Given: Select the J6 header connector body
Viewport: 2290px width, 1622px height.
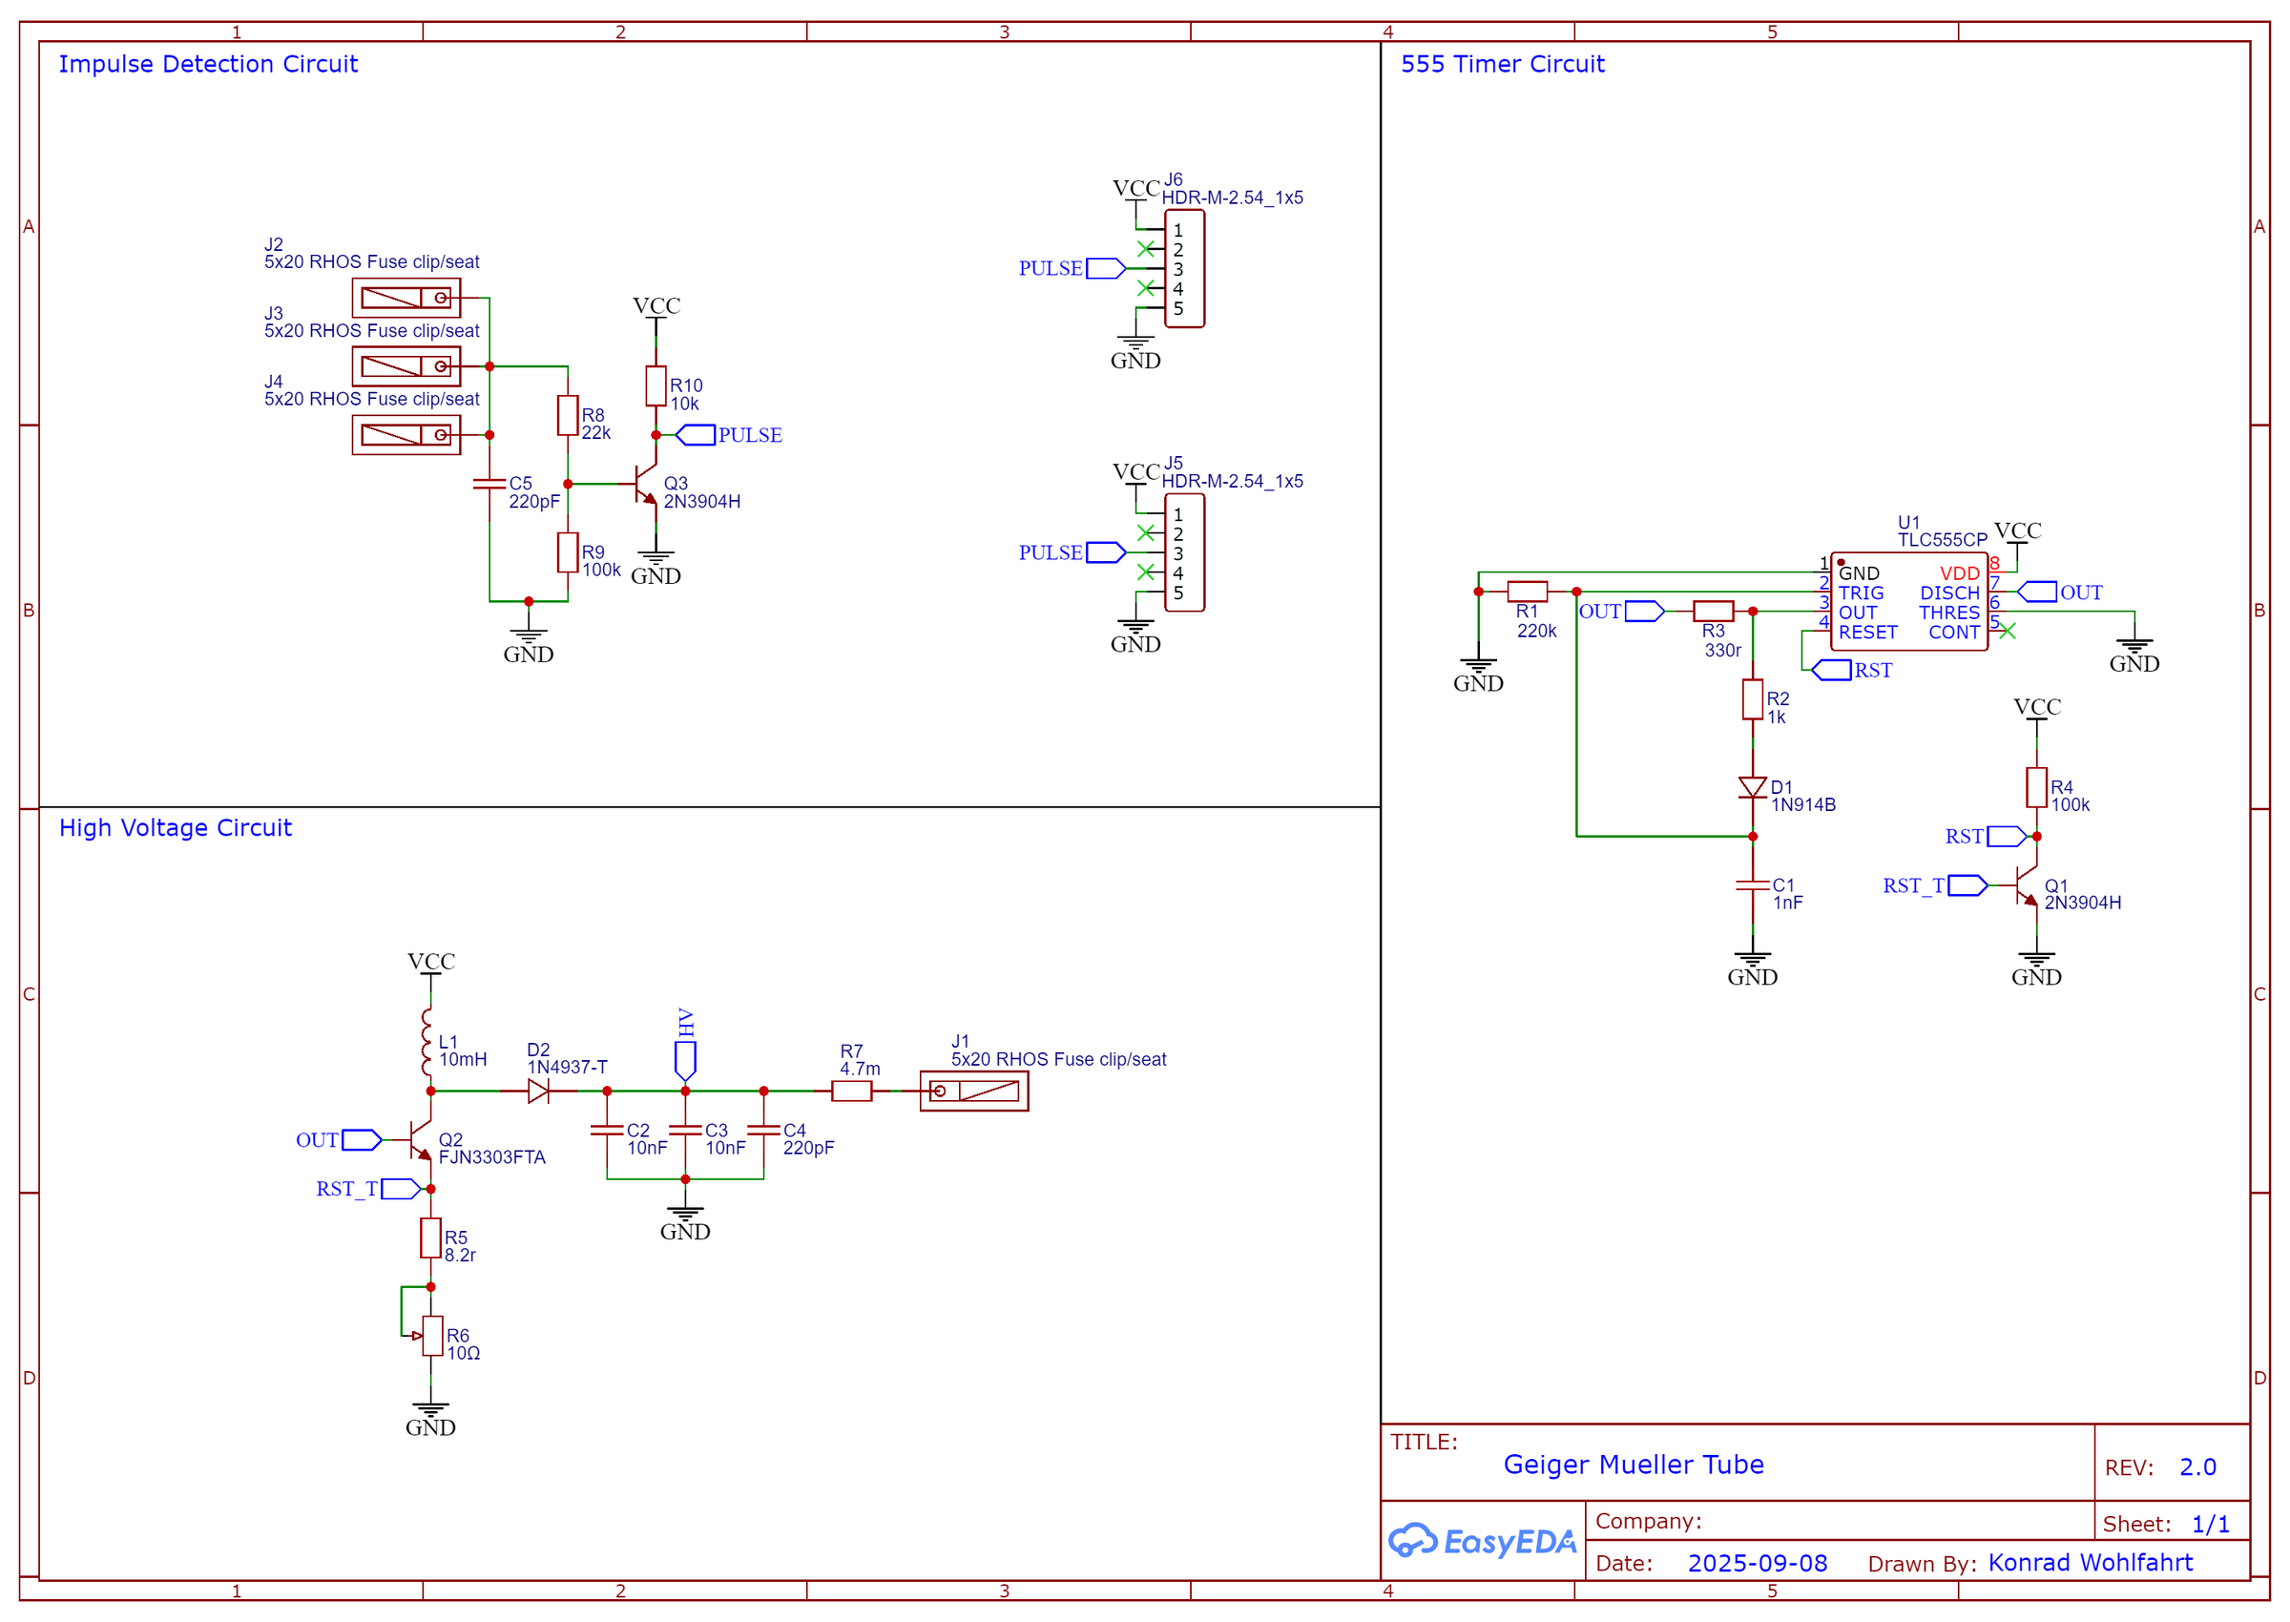Looking at the screenshot, I should click(1184, 269).
